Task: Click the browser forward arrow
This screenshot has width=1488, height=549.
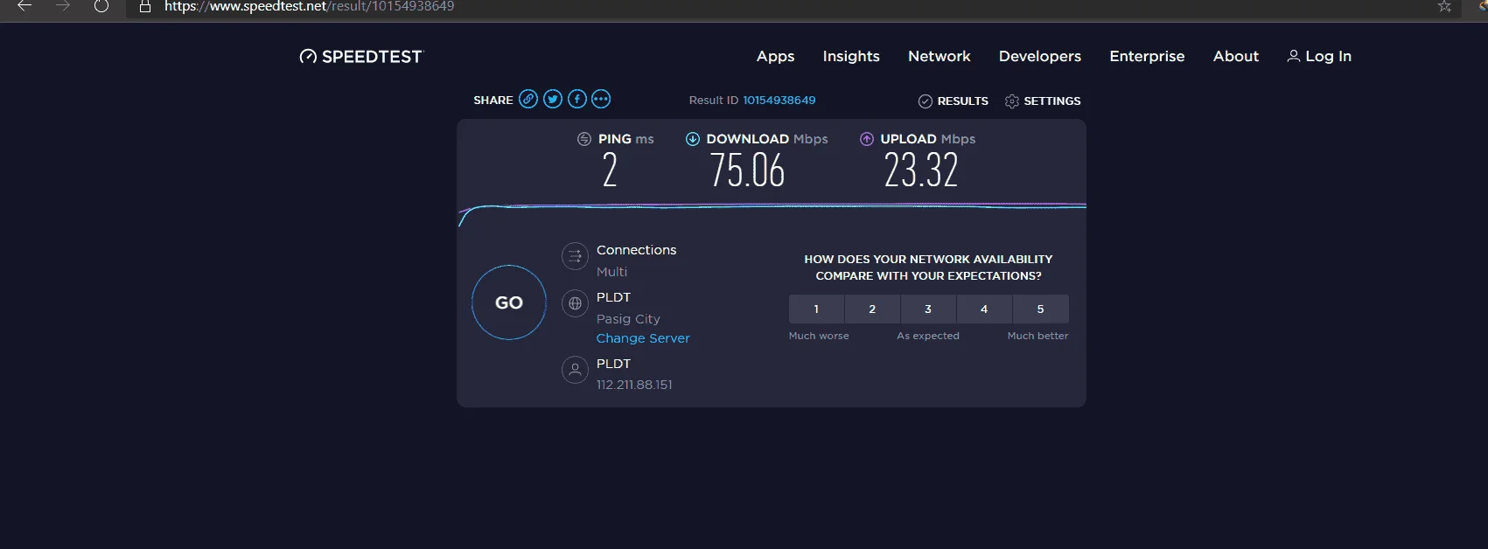Action: 63,6
